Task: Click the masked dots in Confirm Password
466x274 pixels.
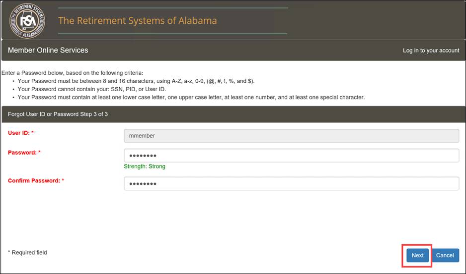Action: click(x=143, y=184)
